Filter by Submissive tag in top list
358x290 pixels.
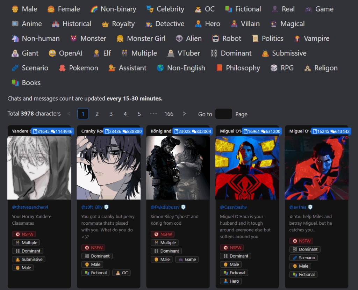coord(284,53)
